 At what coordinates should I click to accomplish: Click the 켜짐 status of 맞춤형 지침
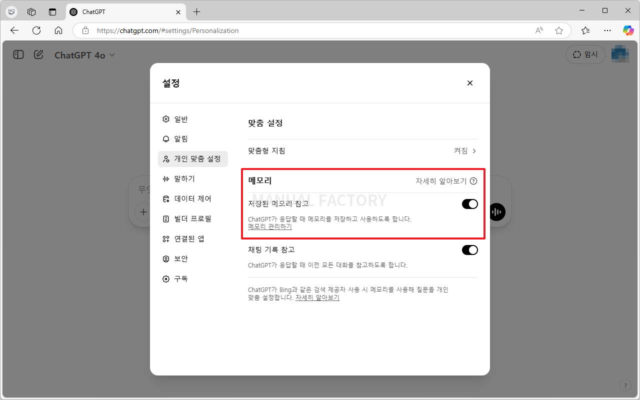460,151
